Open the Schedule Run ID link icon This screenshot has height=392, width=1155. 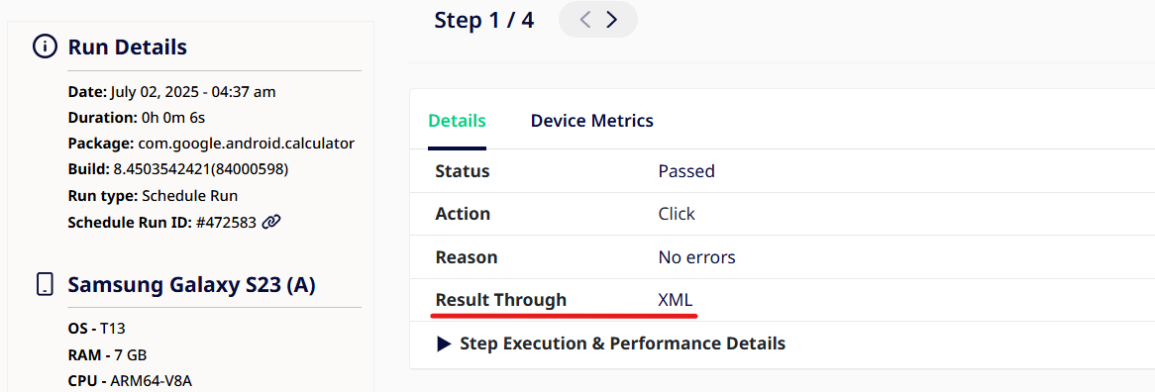tap(271, 222)
